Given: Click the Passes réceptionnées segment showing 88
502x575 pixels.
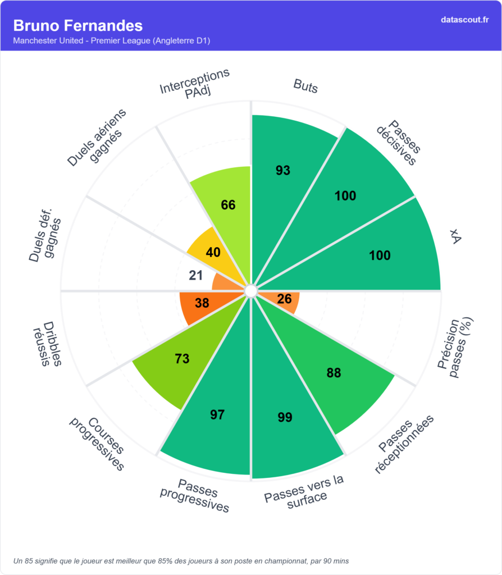Looking at the screenshot, I should [335, 372].
